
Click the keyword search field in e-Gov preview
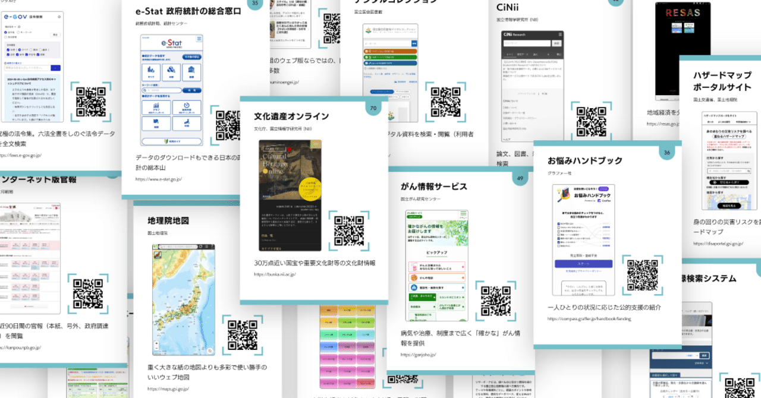(x=26, y=68)
